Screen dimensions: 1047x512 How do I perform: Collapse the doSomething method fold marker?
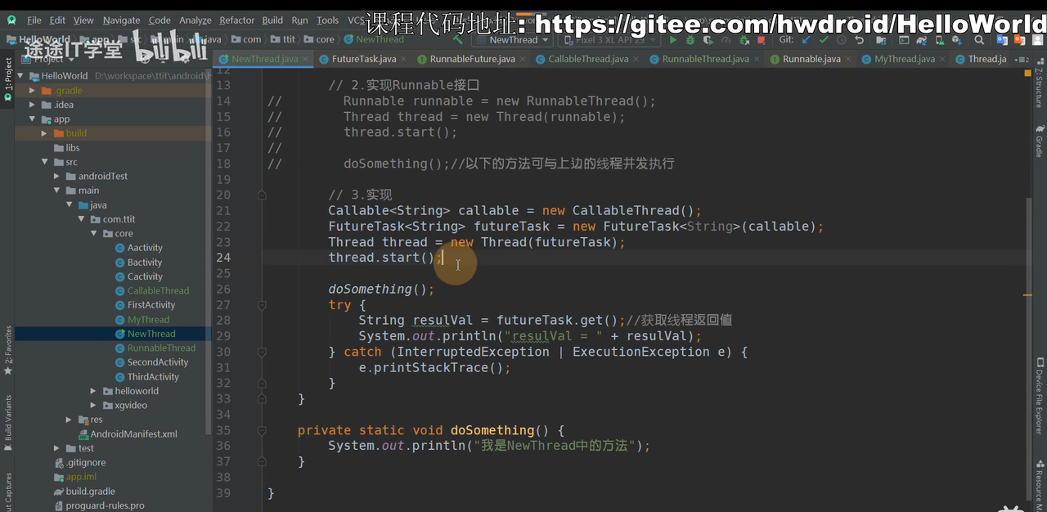(x=262, y=431)
